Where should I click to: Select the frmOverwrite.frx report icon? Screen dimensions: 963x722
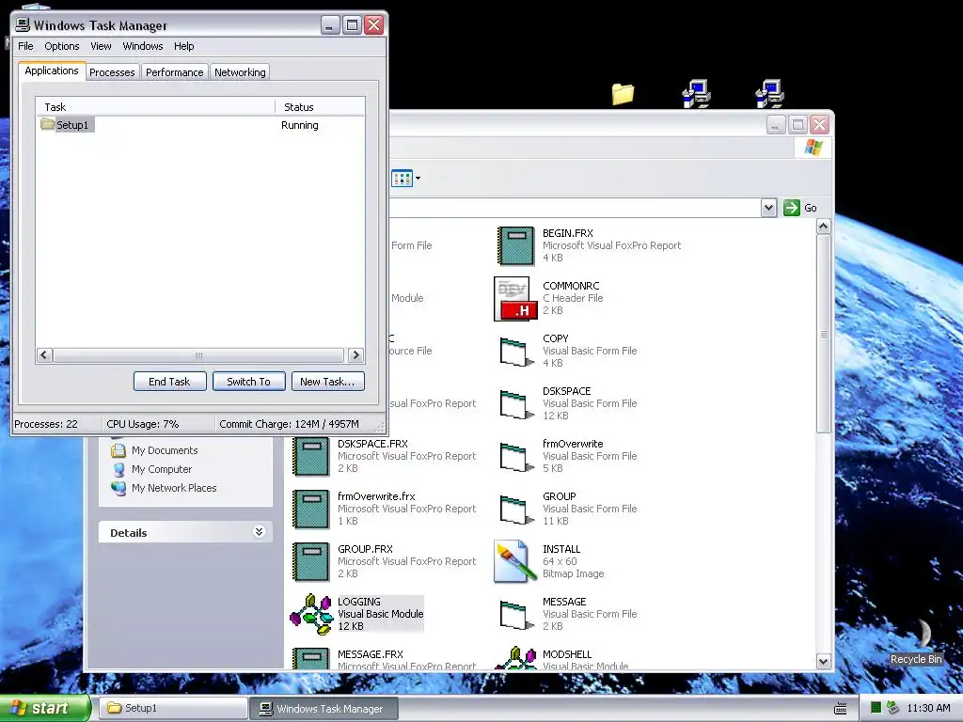tap(310, 509)
